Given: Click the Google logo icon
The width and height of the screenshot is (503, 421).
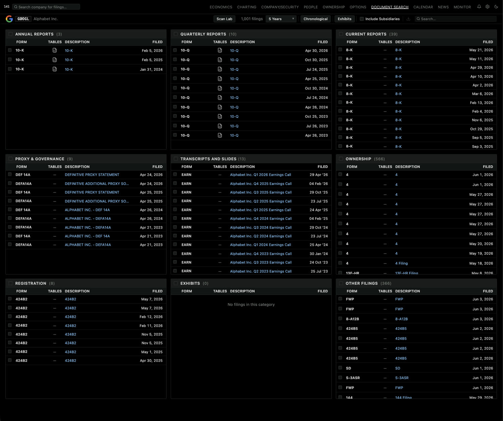Looking at the screenshot, I should pyautogui.click(x=9, y=19).
